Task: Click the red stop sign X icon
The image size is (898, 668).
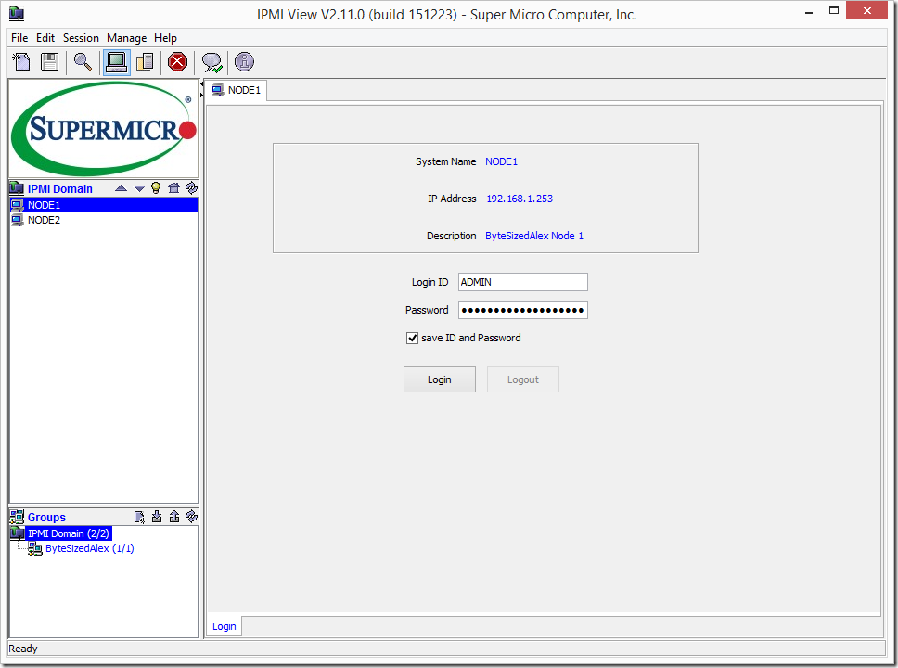Action: point(177,62)
